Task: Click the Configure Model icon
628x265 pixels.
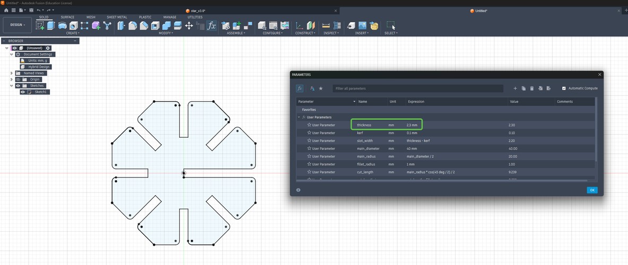Action: (262, 25)
